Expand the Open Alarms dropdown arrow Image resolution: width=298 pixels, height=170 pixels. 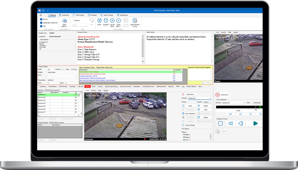67,26
